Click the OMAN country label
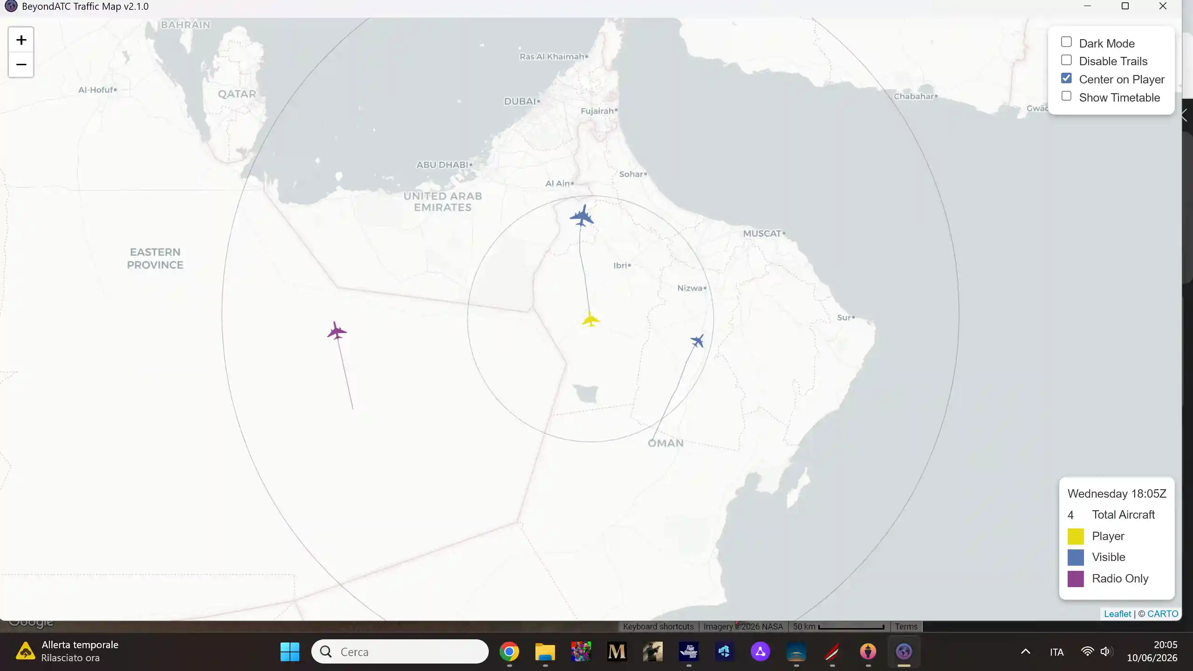The image size is (1193, 671). point(665,443)
